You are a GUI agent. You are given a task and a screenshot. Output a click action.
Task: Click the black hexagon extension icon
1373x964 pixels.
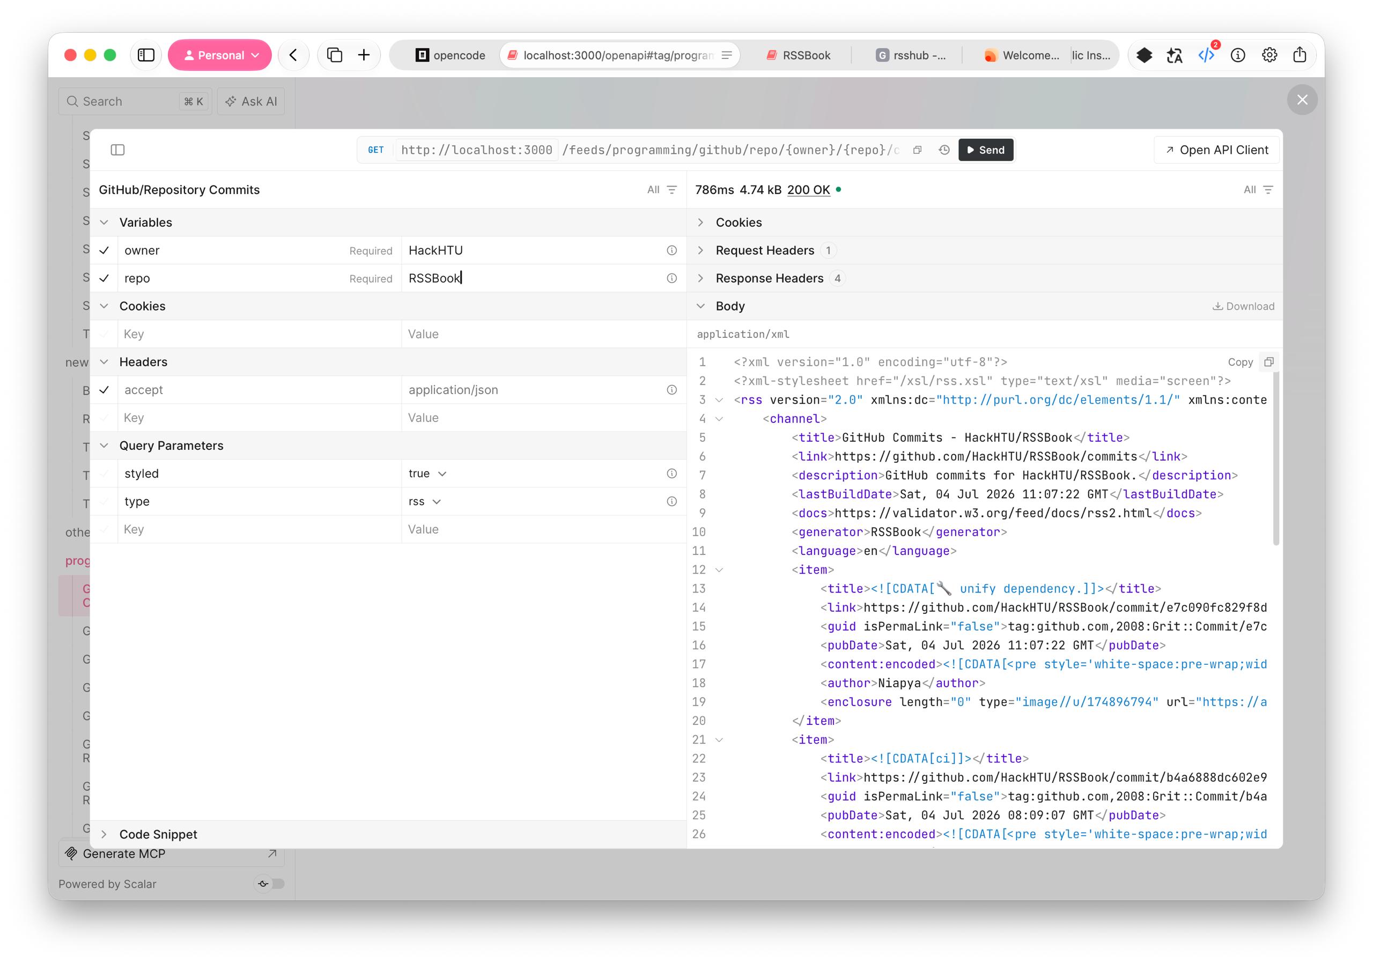coord(1144,55)
